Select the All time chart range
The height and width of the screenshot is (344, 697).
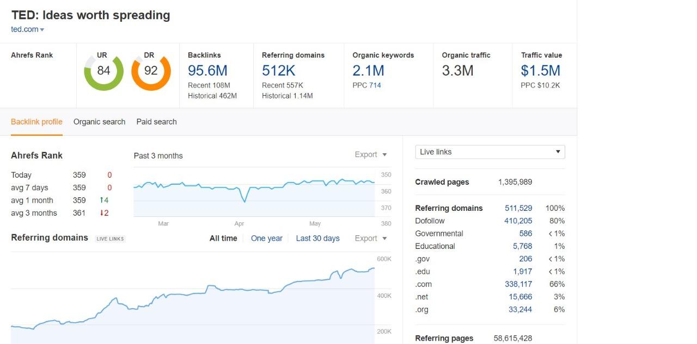223,238
